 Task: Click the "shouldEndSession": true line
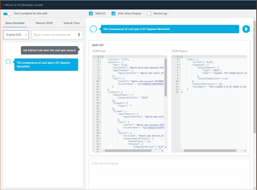[x=213, y=79]
